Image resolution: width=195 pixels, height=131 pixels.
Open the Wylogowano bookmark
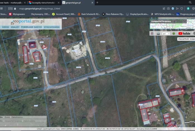click(x=17, y=14)
